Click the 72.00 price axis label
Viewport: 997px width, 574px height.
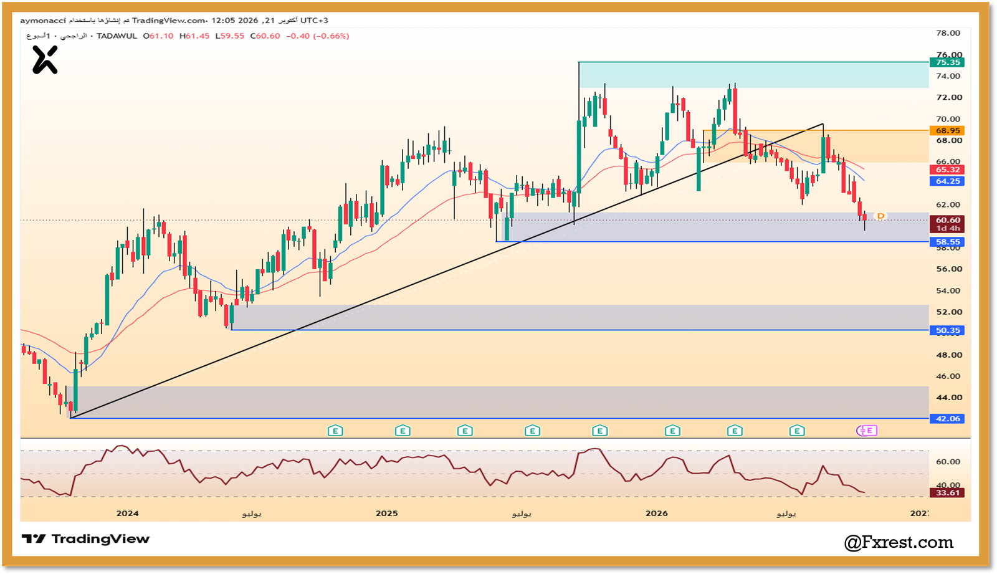[948, 97]
